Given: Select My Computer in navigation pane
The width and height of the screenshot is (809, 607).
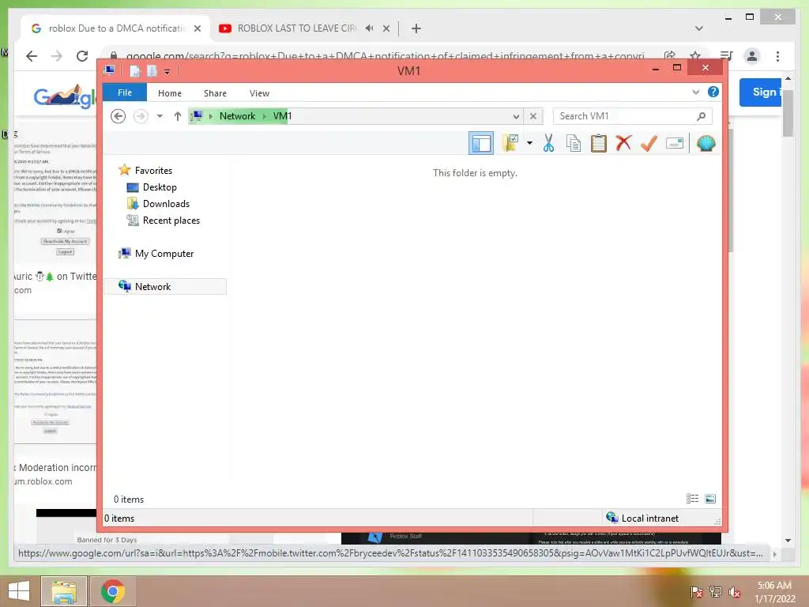Looking at the screenshot, I should point(164,253).
